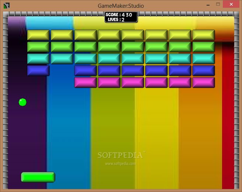Click the second cyan brick from left

click(62, 59)
